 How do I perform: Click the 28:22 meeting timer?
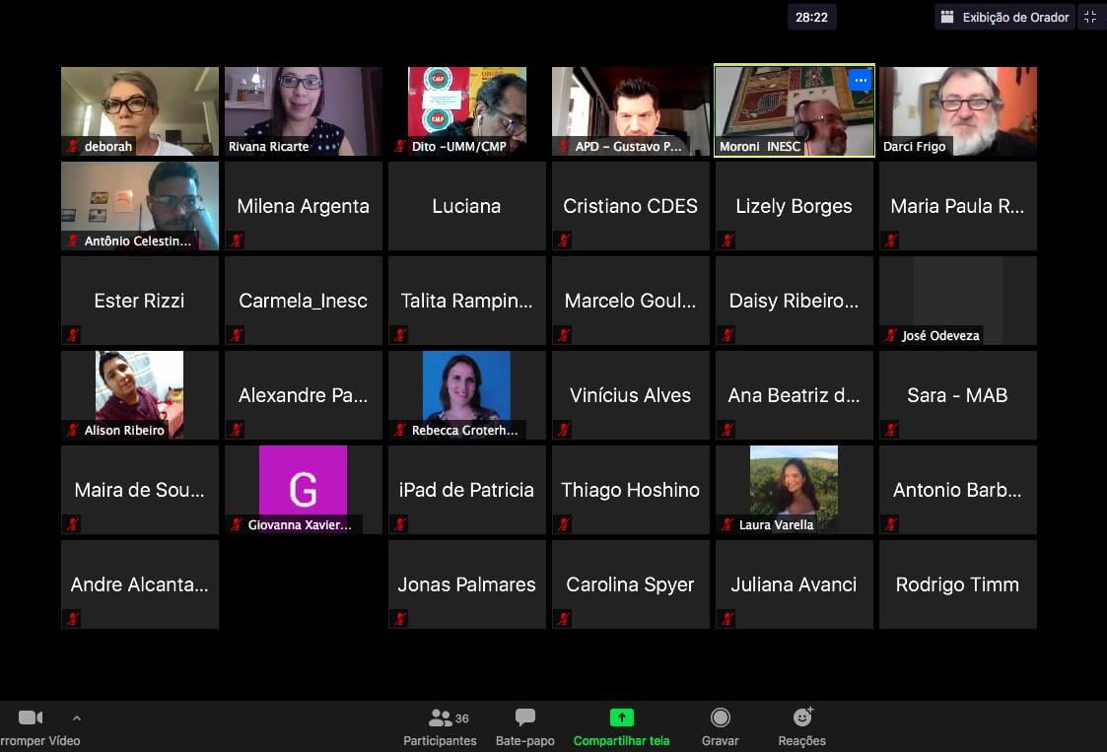(x=811, y=17)
